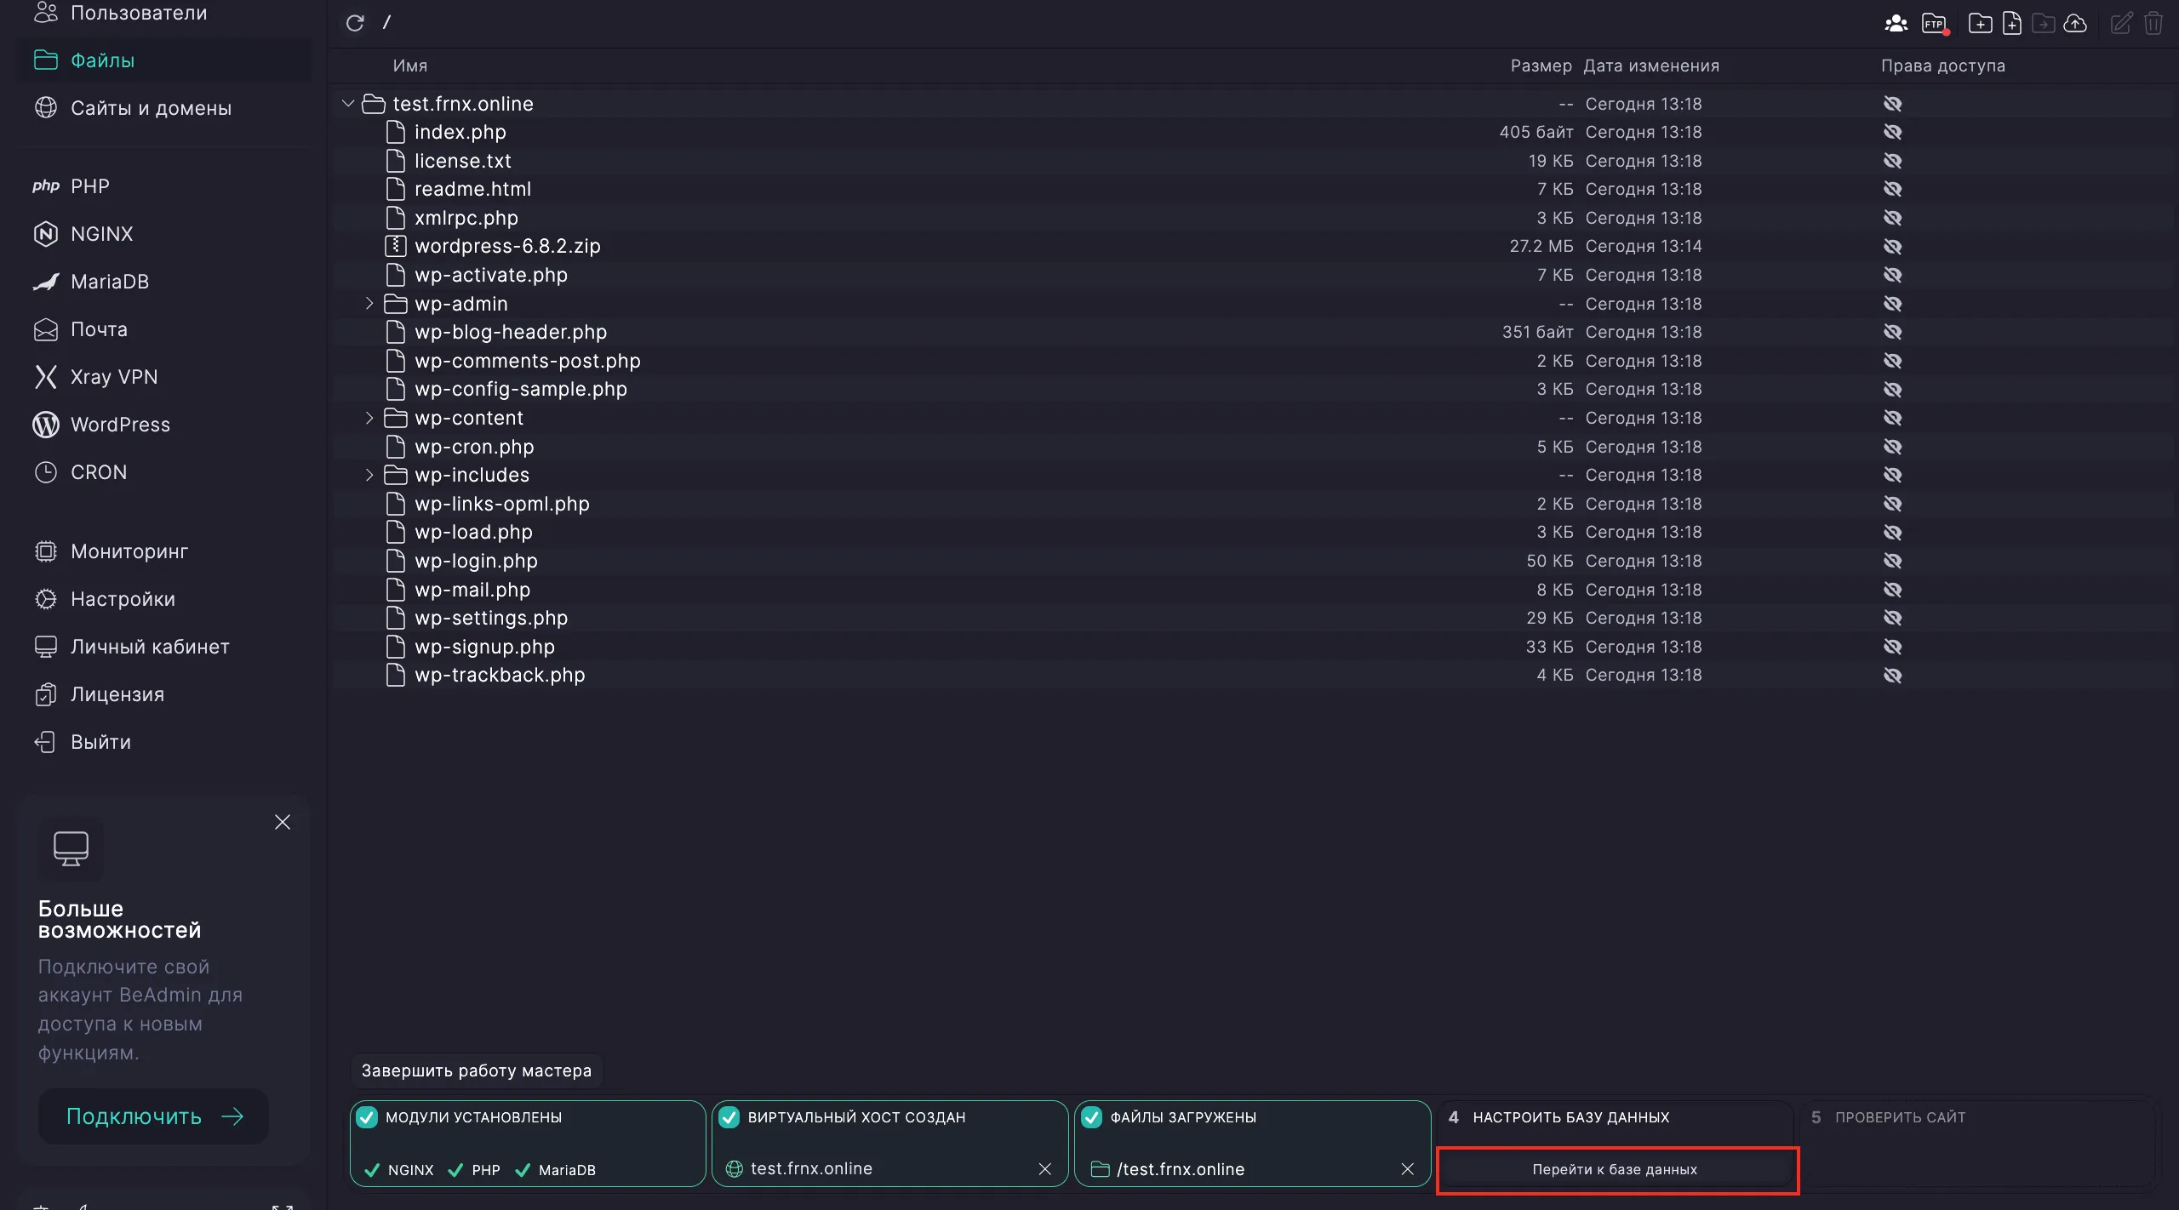Click the pencil edit icon in toolbar
Viewport: 2179px width, 1210px height.
point(2121,23)
